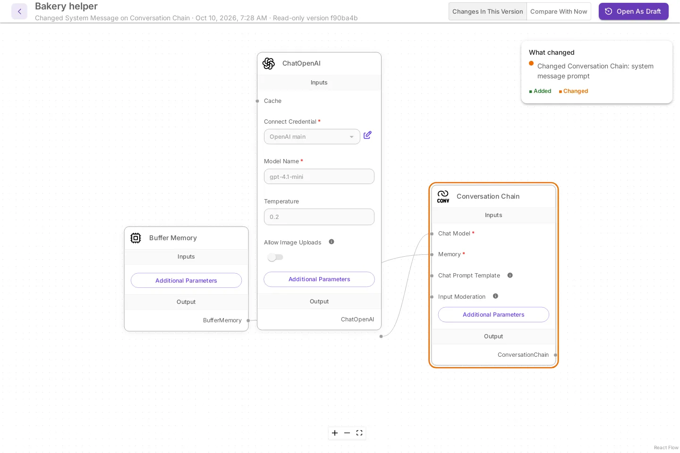Viewport: 680px width, 453px height.
Task: Open this version as a draft
Action: [x=634, y=11]
